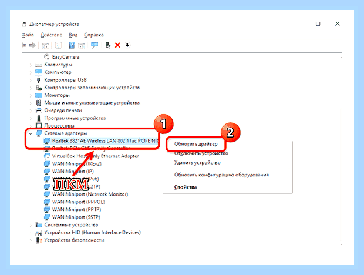Screen dimensions: 364x275
Task: Select the Устройства безопасности category icon
Action: [x=39, y=240]
